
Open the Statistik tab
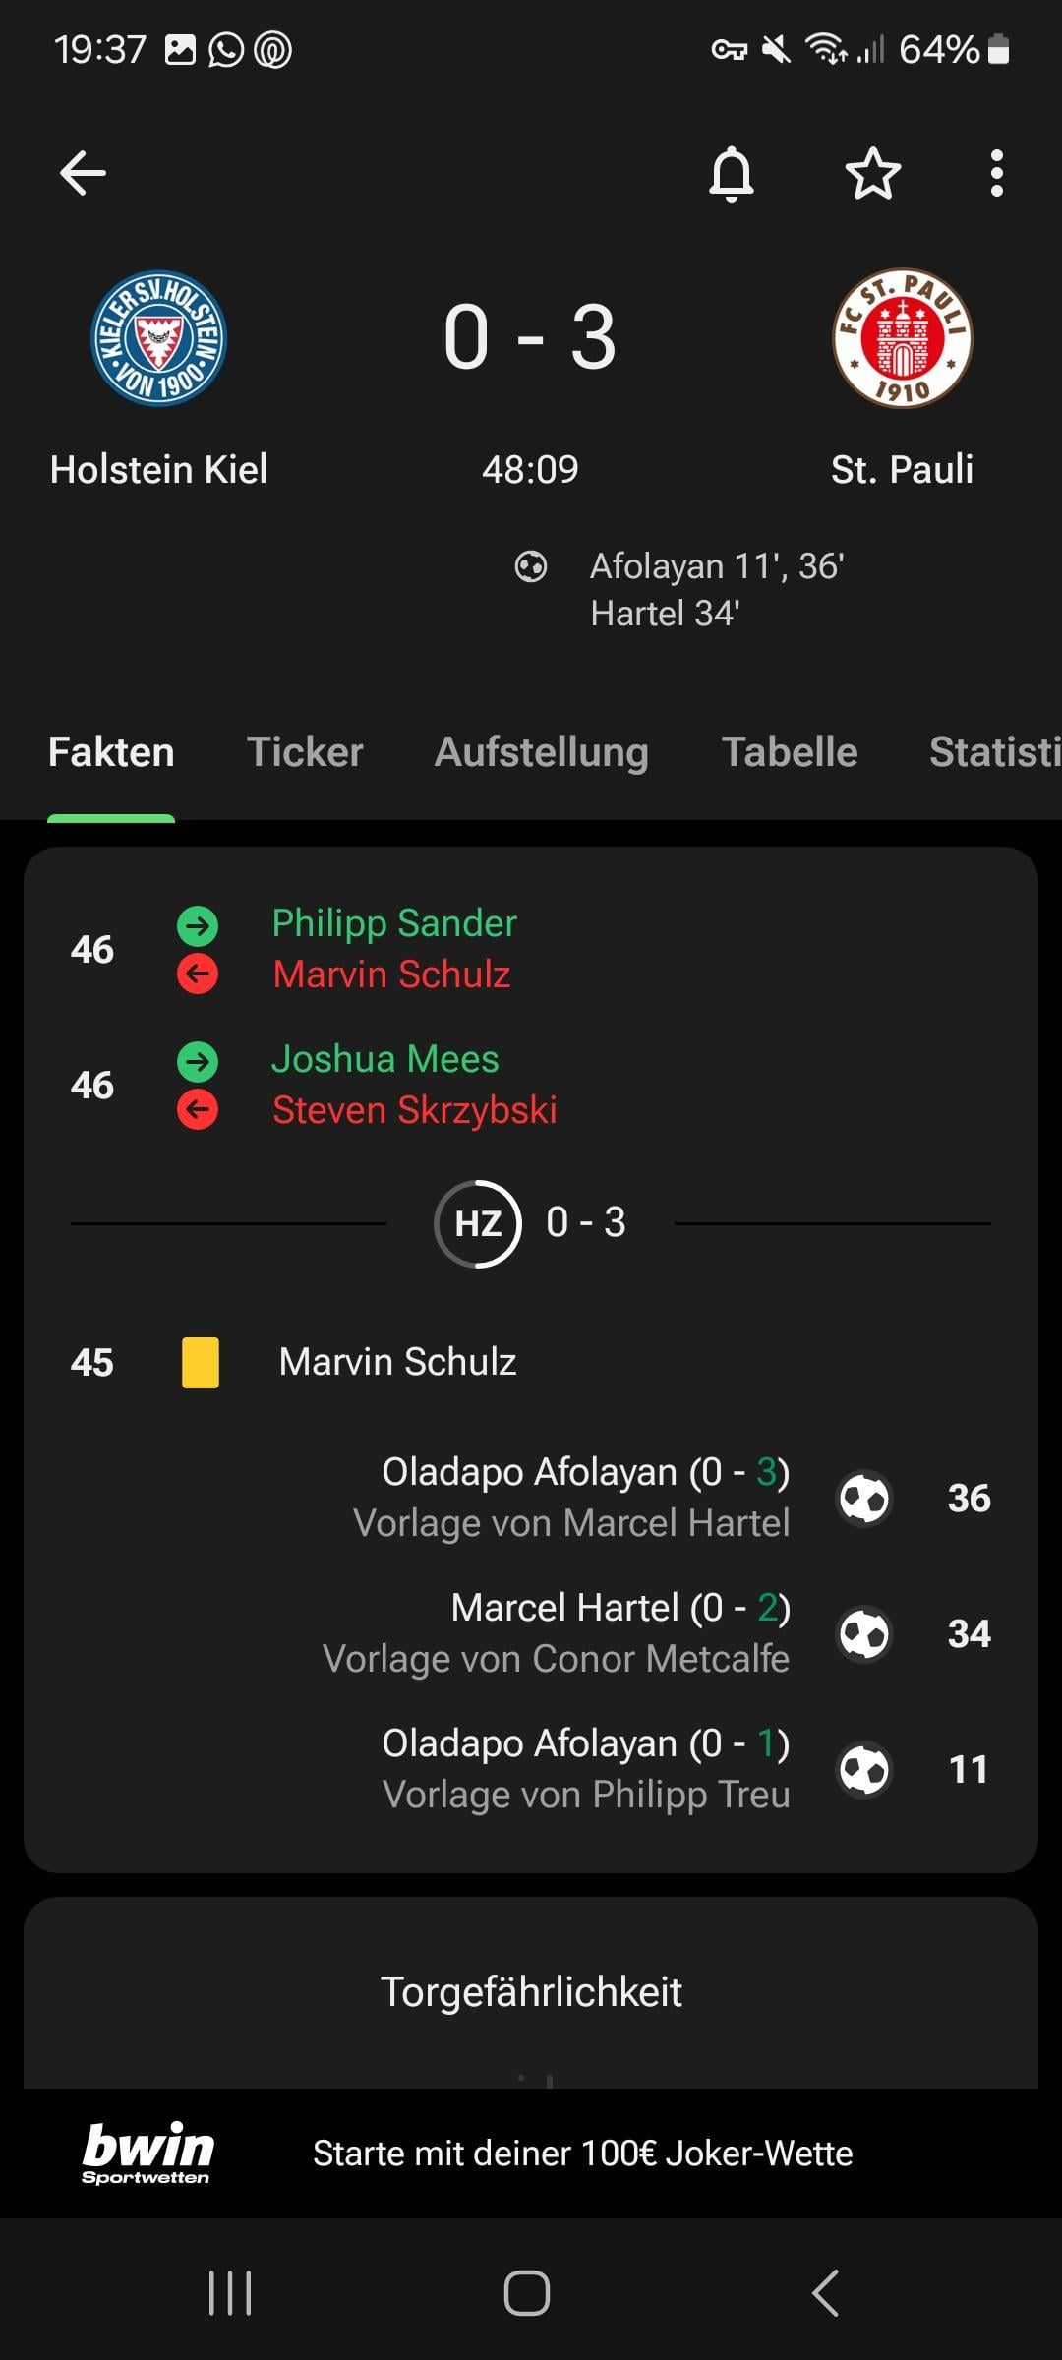993,752
